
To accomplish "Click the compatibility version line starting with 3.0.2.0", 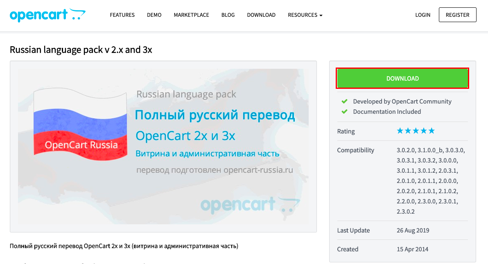I will click(431, 150).
